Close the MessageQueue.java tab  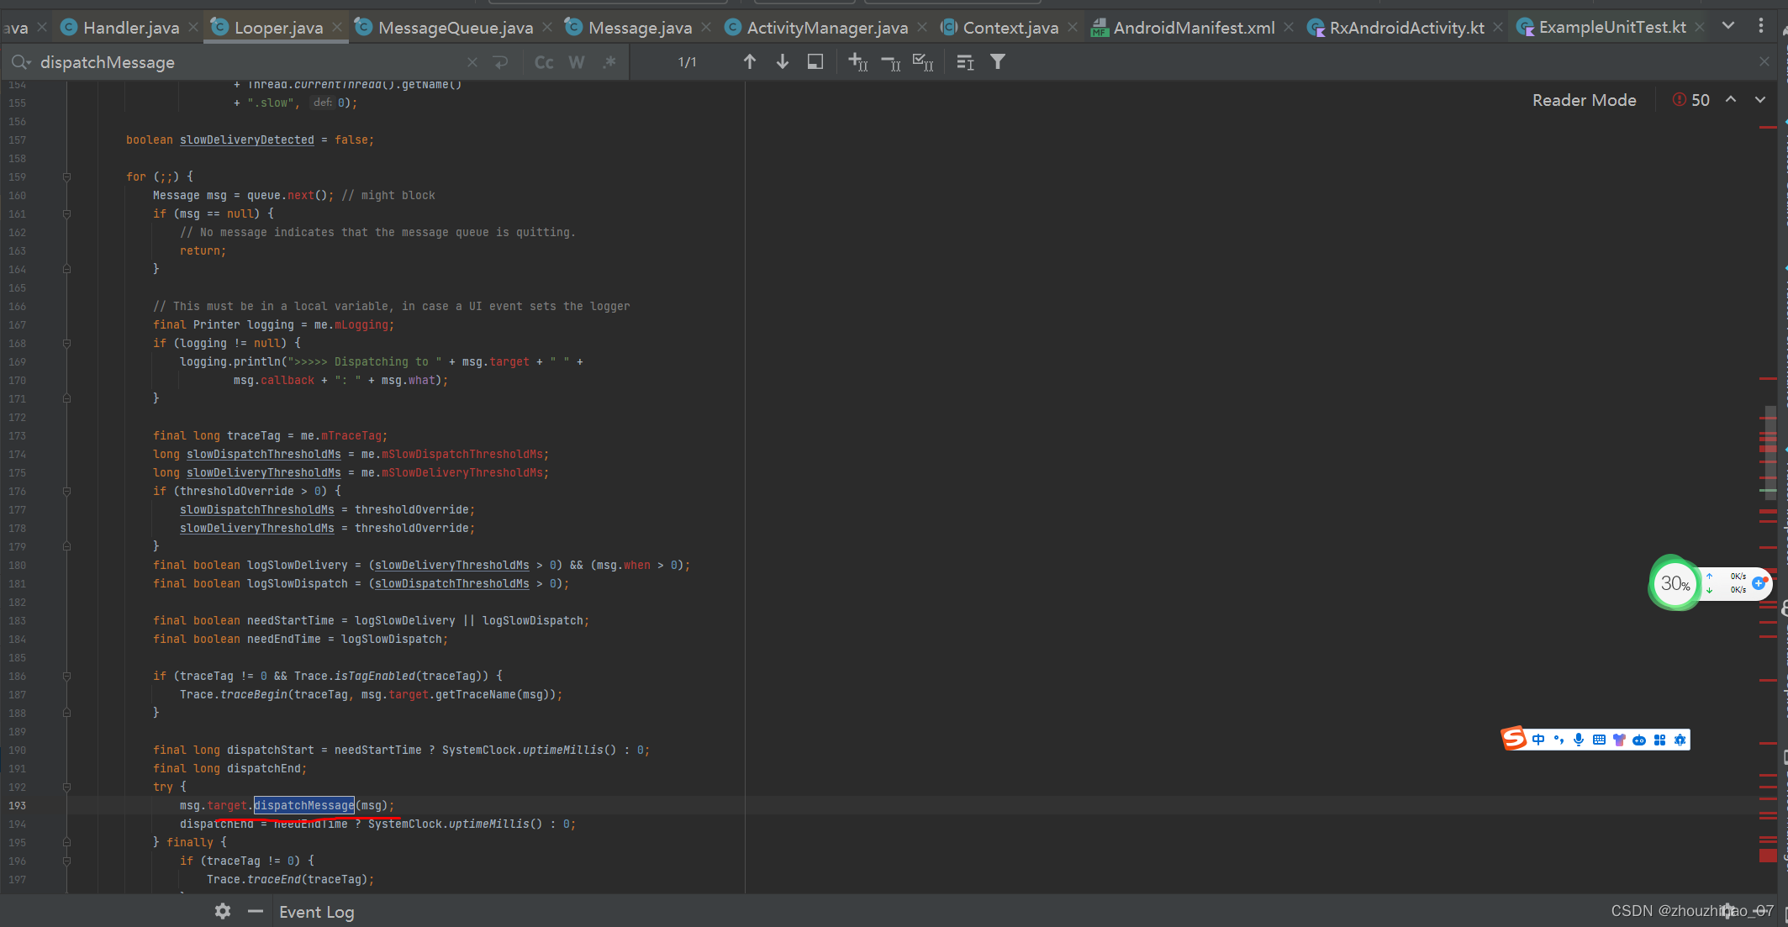point(547,28)
